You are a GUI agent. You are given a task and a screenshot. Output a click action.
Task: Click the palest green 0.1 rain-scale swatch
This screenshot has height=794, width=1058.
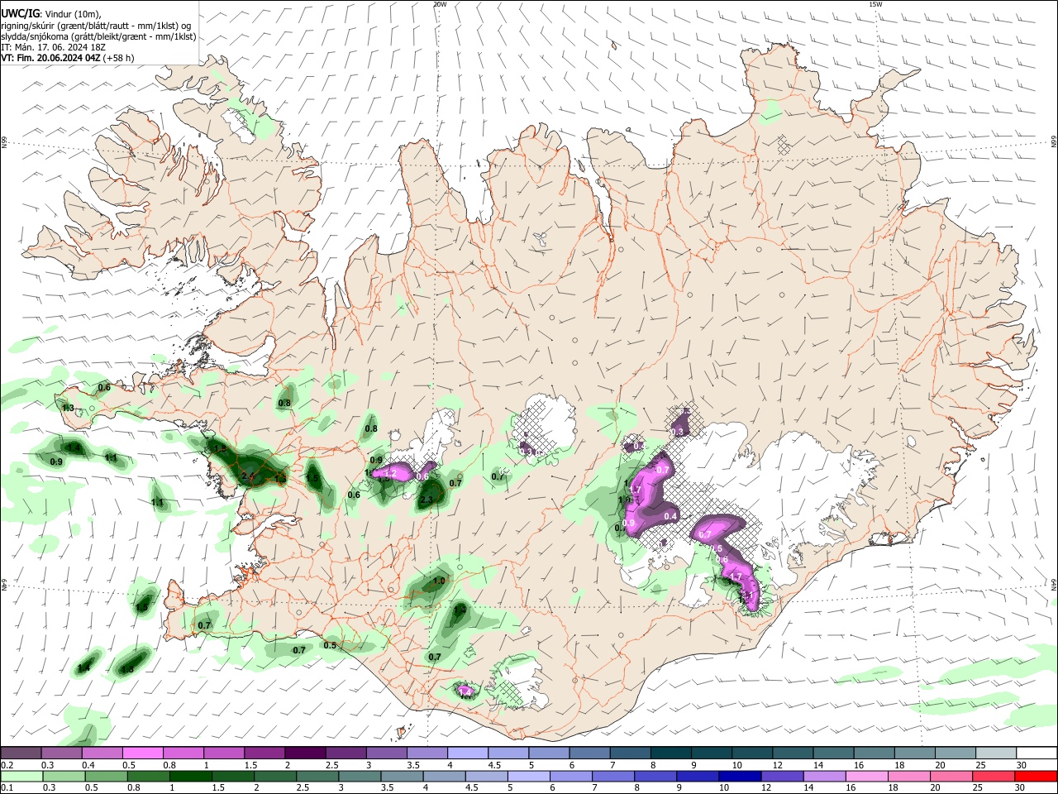(x=21, y=776)
